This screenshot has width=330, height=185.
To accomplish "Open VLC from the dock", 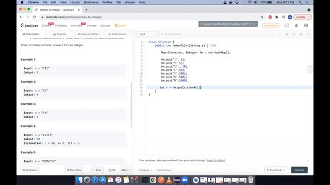I will (169, 180).
